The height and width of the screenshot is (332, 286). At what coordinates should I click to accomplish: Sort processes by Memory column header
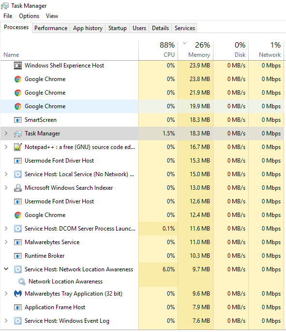[x=196, y=50]
